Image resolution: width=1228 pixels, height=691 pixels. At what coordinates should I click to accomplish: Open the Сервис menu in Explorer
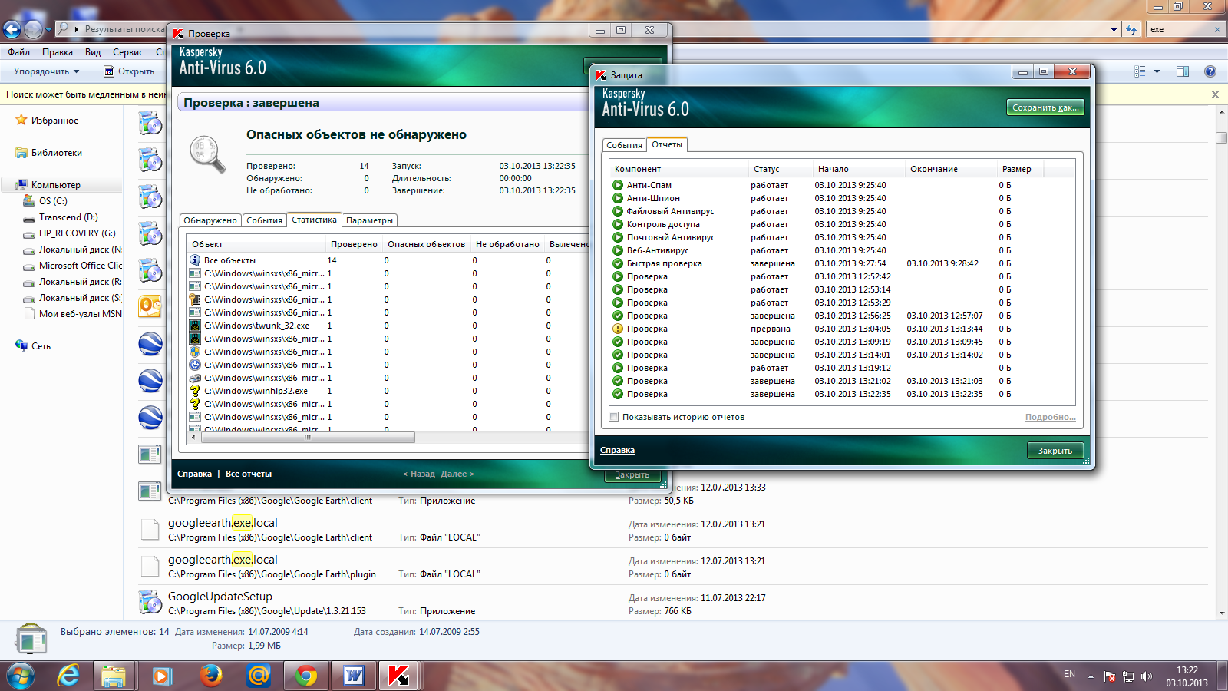(128, 52)
